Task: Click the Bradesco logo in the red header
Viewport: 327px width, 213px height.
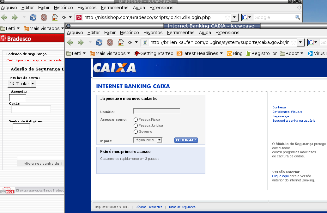Action: click(x=16, y=39)
